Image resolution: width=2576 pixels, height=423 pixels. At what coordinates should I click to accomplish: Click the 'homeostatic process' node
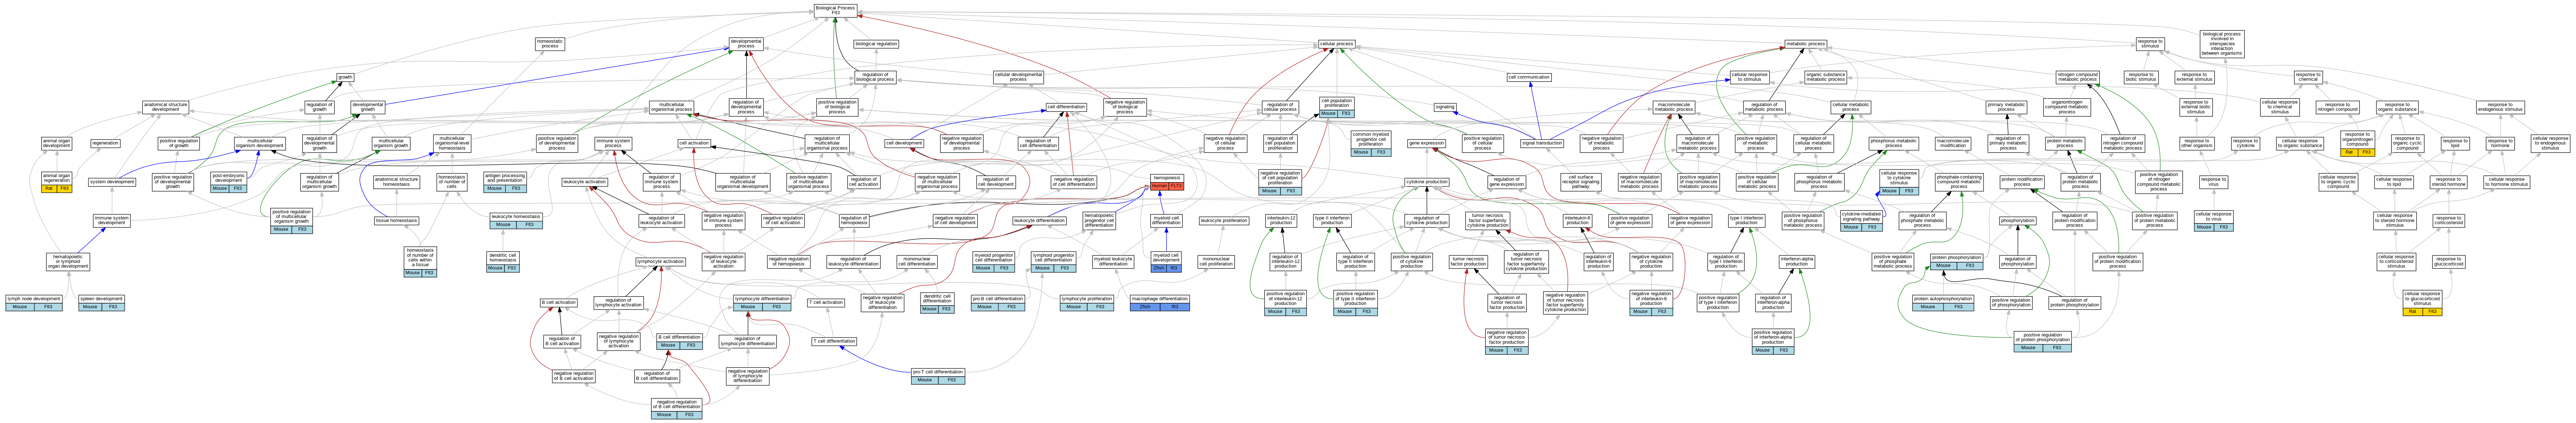point(550,44)
